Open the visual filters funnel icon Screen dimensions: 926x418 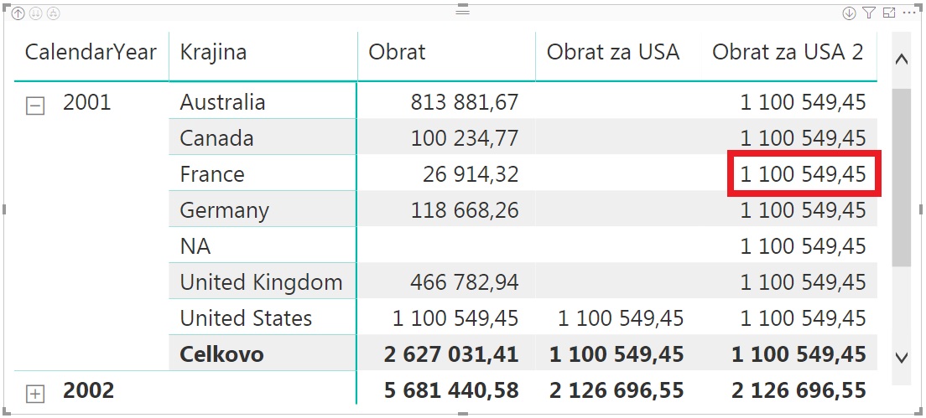tap(868, 13)
